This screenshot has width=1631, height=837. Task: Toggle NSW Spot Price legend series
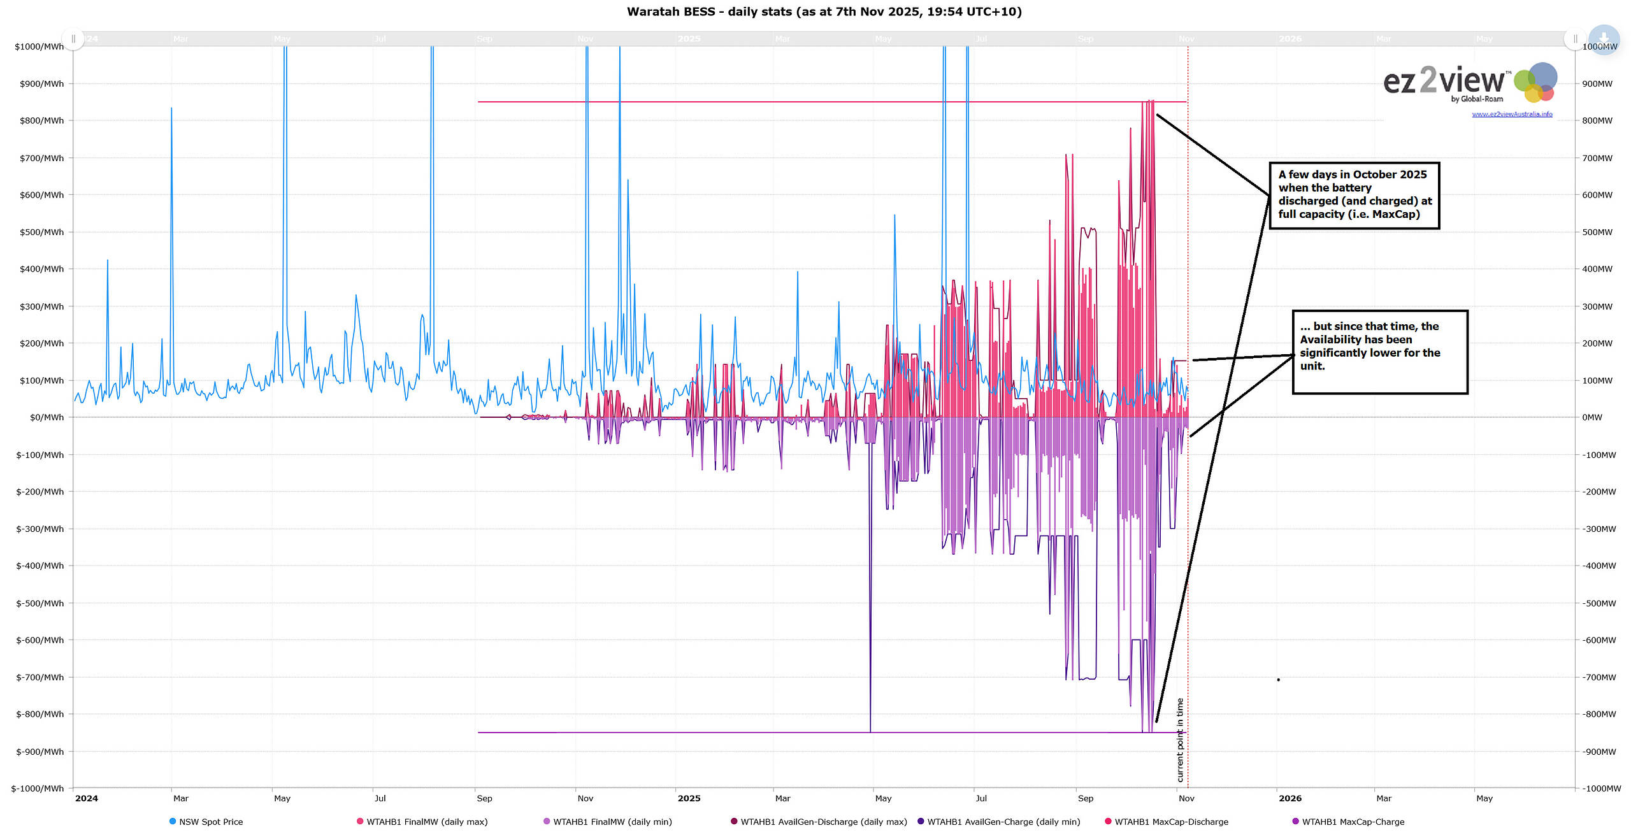coord(210,822)
